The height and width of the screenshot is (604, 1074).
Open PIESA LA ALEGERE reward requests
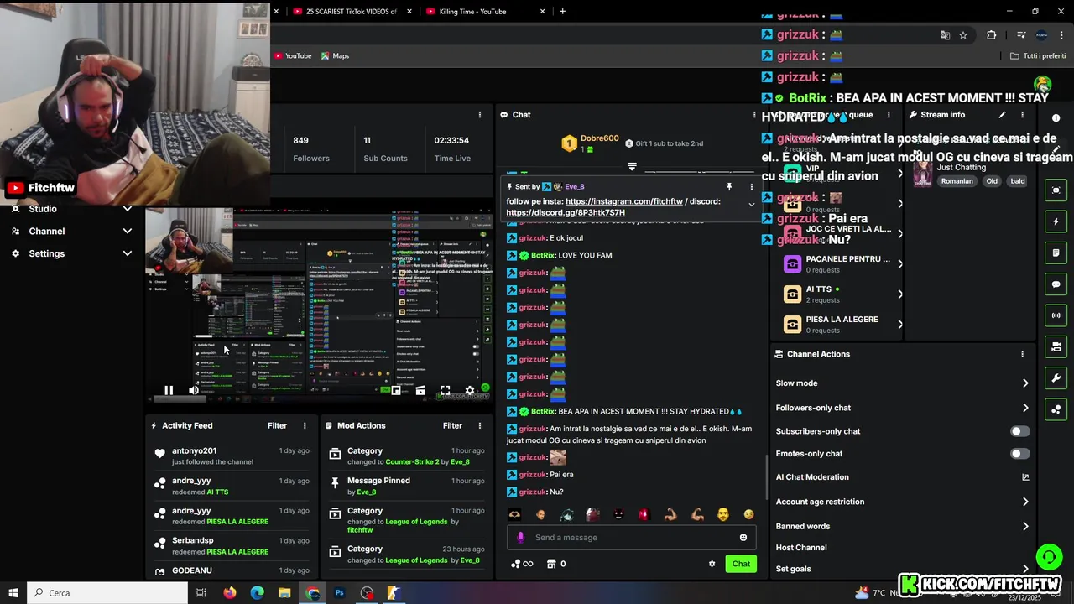[843, 325]
